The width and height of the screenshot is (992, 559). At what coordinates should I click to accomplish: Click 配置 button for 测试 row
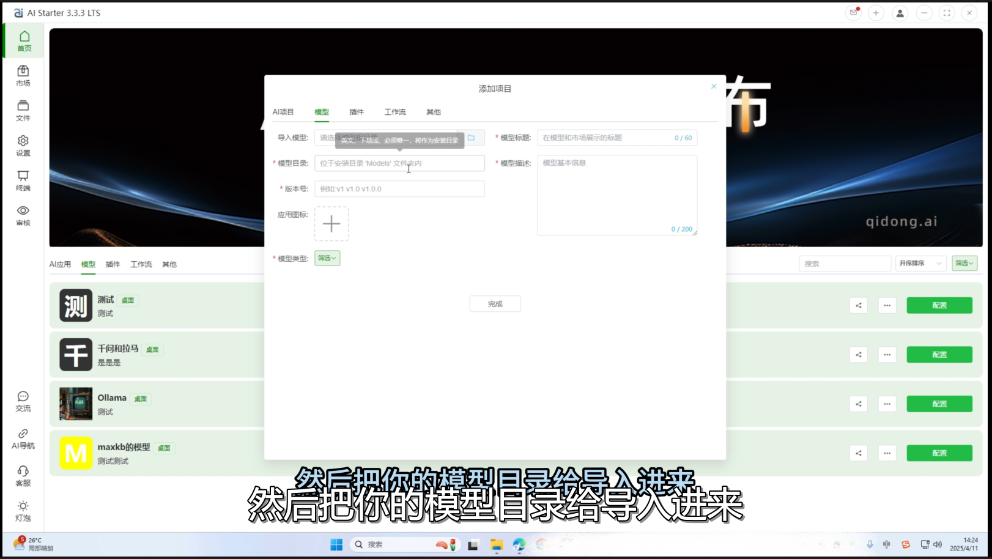[939, 305]
